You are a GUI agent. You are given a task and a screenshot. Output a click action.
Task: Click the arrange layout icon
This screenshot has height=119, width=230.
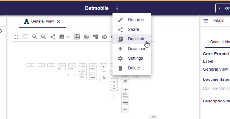95,37
